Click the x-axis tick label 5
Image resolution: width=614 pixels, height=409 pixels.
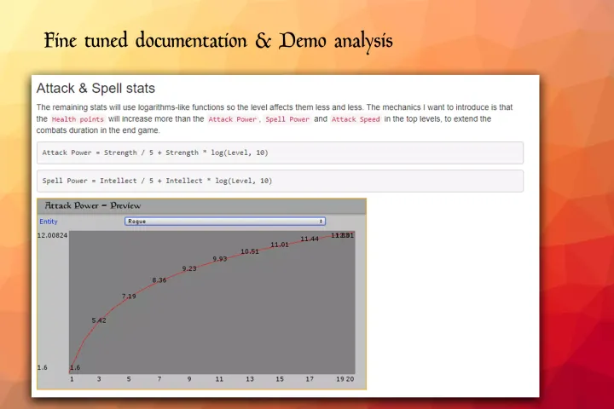pos(129,379)
